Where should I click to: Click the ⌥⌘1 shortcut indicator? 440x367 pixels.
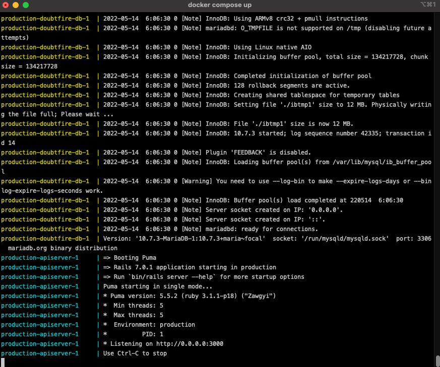pos(428,5)
